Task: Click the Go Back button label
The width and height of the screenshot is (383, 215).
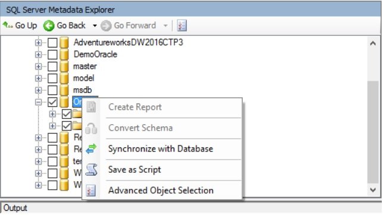Action: click(x=71, y=26)
